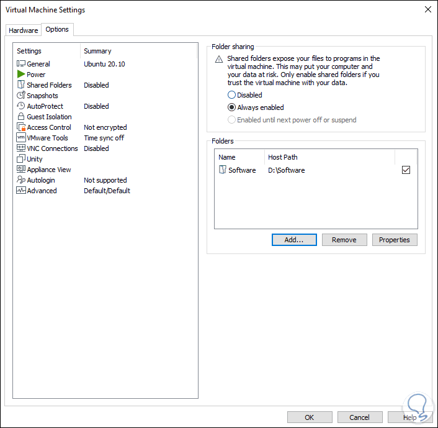Click the warning triangle icon
This screenshot has width=438, height=428.
point(219,59)
